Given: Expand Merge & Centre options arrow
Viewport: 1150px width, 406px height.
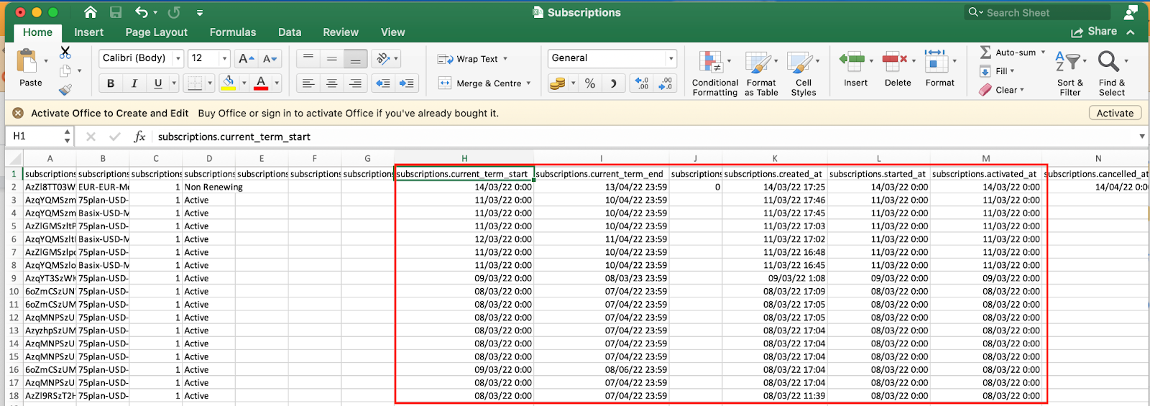Looking at the screenshot, I should click(528, 83).
